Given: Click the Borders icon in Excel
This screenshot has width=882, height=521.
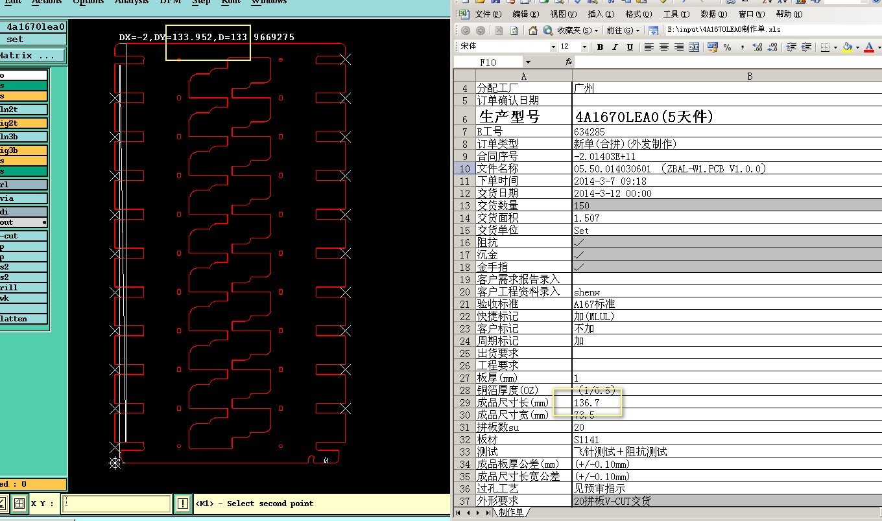Looking at the screenshot, I should coord(824,47).
